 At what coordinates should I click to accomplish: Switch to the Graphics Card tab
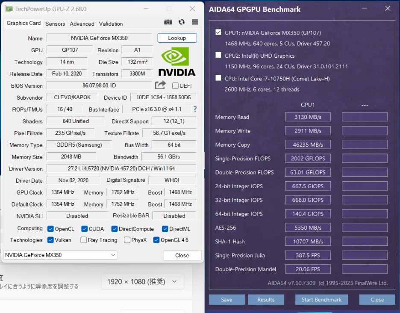pos(24,23)
